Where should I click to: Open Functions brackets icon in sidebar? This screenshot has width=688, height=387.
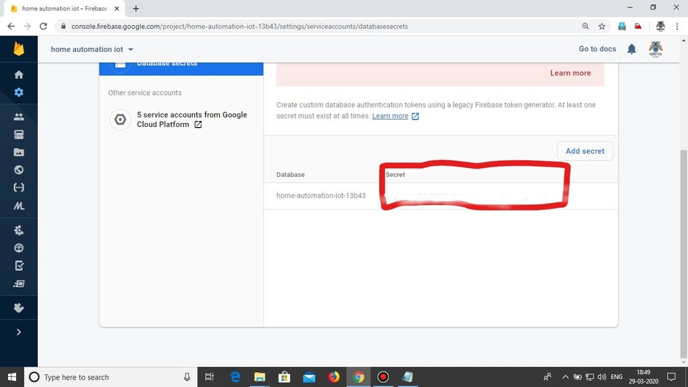click(18, 187)
